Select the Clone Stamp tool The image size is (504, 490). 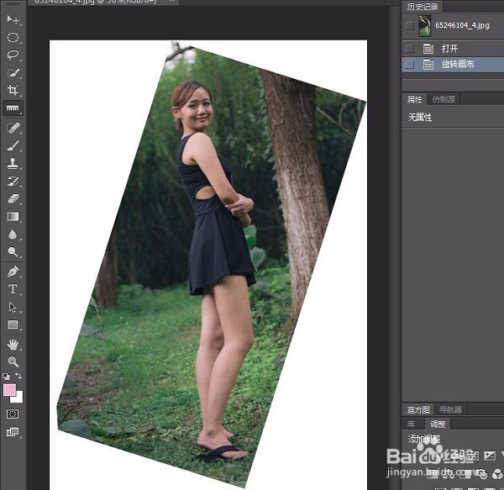(x=13, y=163)
